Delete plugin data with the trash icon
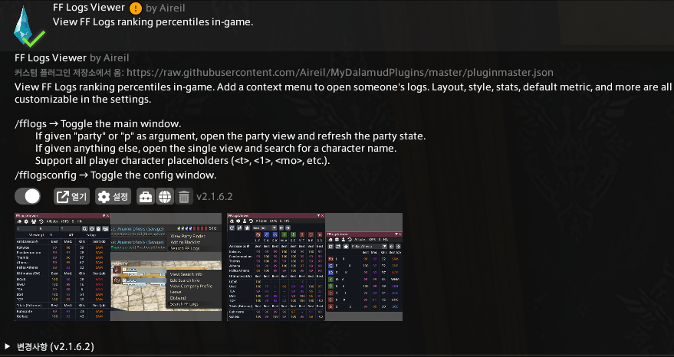The image size is (674, 357). click(x=183, y=197)
